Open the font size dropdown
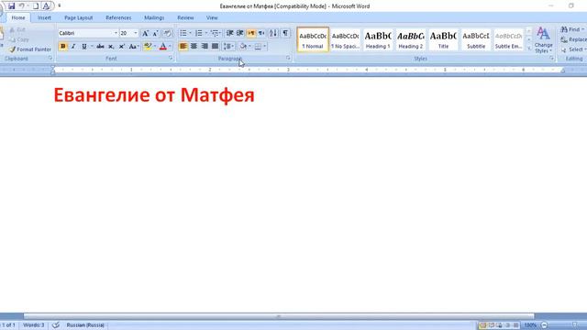587x330 pixels. point(136,33)
